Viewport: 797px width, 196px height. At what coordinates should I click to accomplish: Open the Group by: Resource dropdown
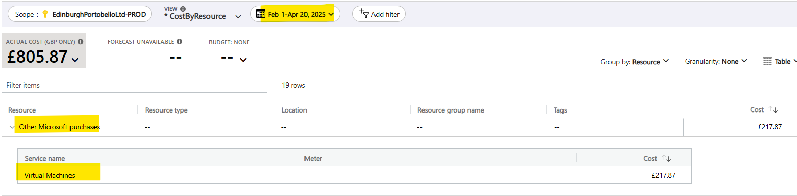(635, 62)
